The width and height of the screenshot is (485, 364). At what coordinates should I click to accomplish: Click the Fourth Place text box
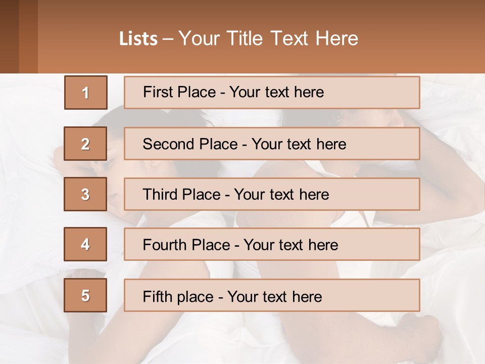tap(272, 245)
